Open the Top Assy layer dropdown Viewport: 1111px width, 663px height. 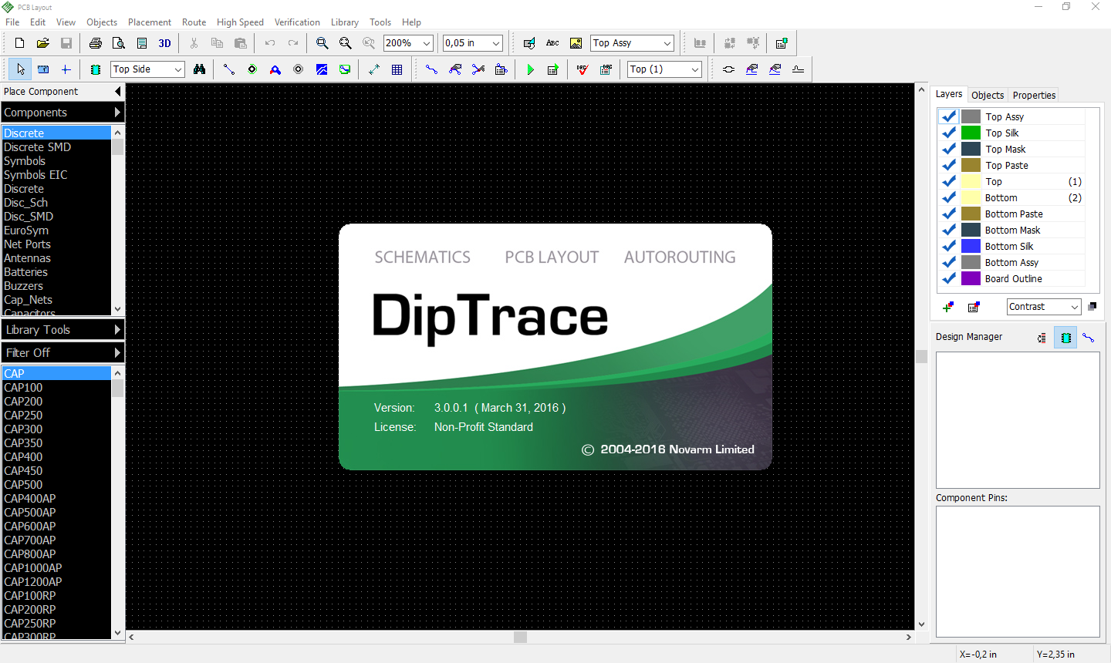[667, 43]
